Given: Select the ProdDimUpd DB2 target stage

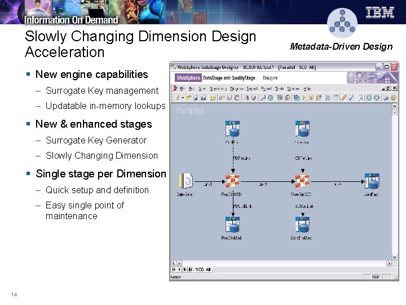Looking at the screenshot, I should coord(232,225).
